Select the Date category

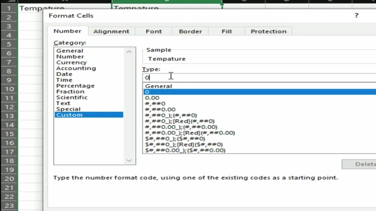(x=89, y=74)
